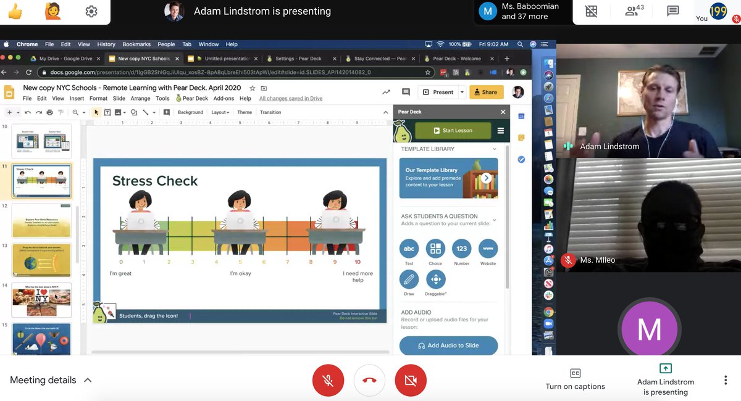This screenshot has height=401, width=741.
Task: Open the three-dot more options menu in Meet
Action: (x=726, y=380)
